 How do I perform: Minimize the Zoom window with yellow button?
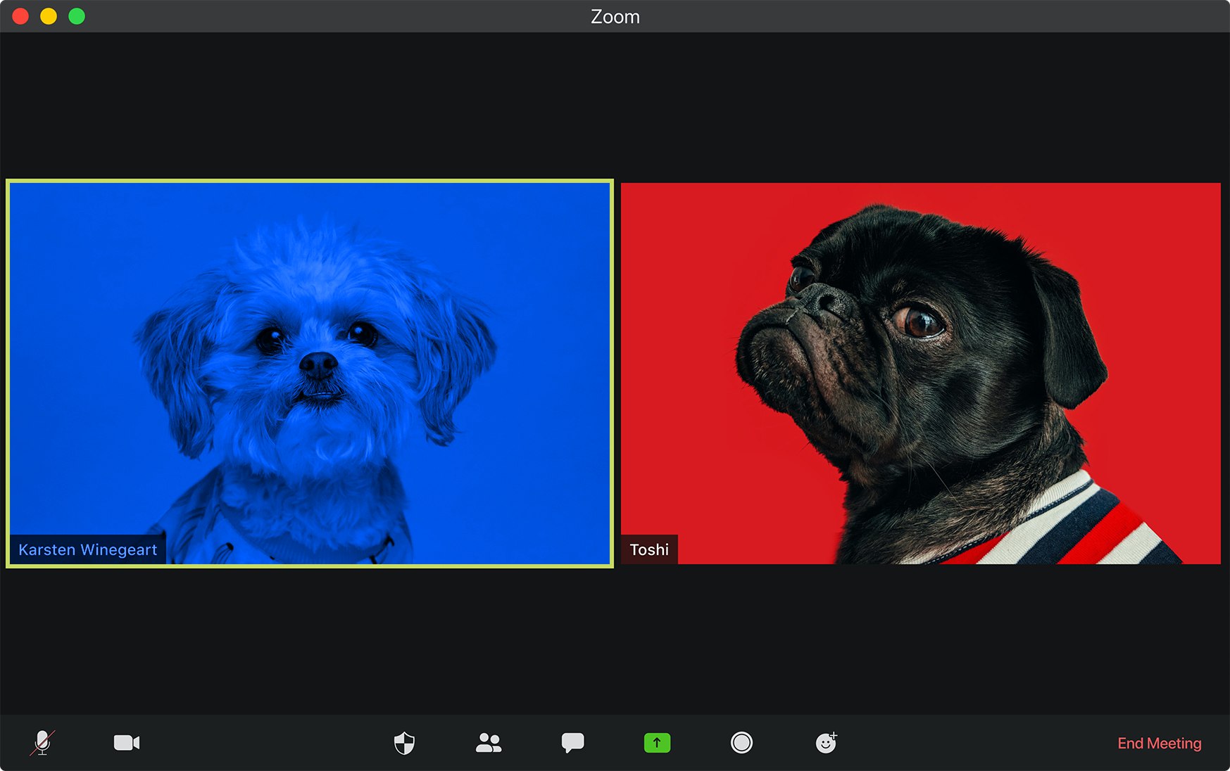point(49,16)
